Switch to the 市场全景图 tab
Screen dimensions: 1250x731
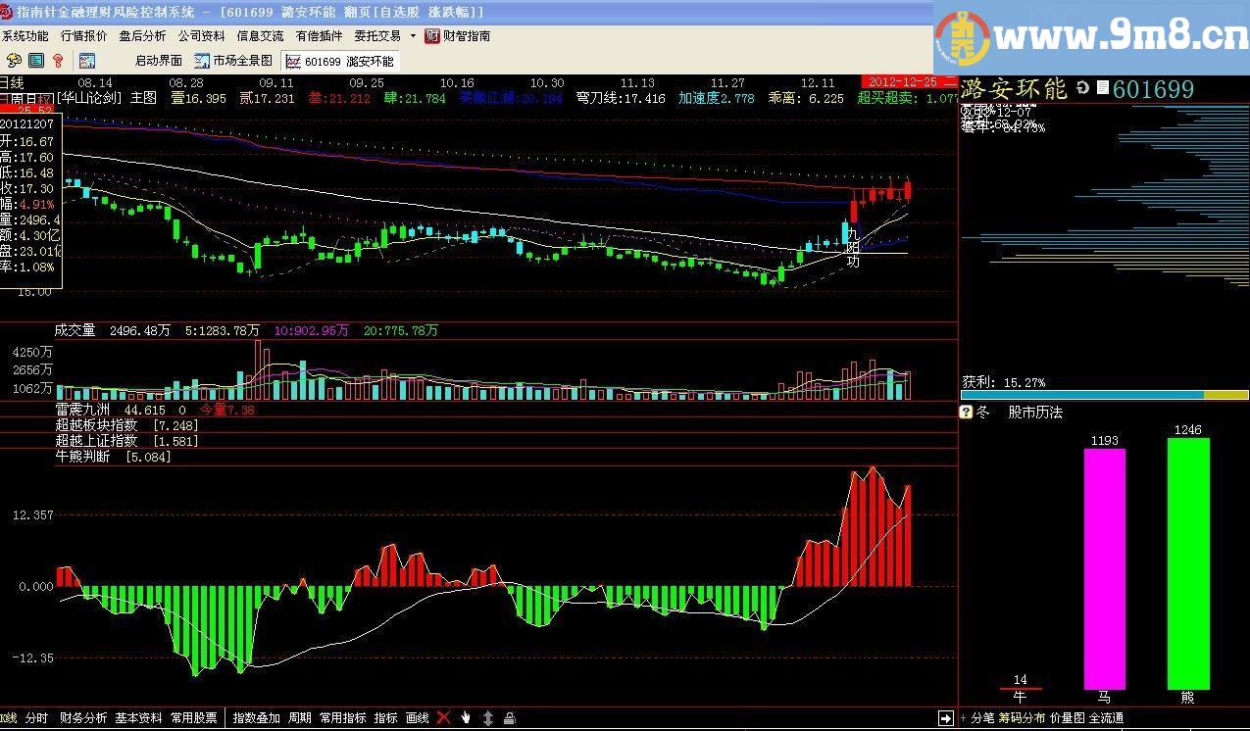(234, 61)
